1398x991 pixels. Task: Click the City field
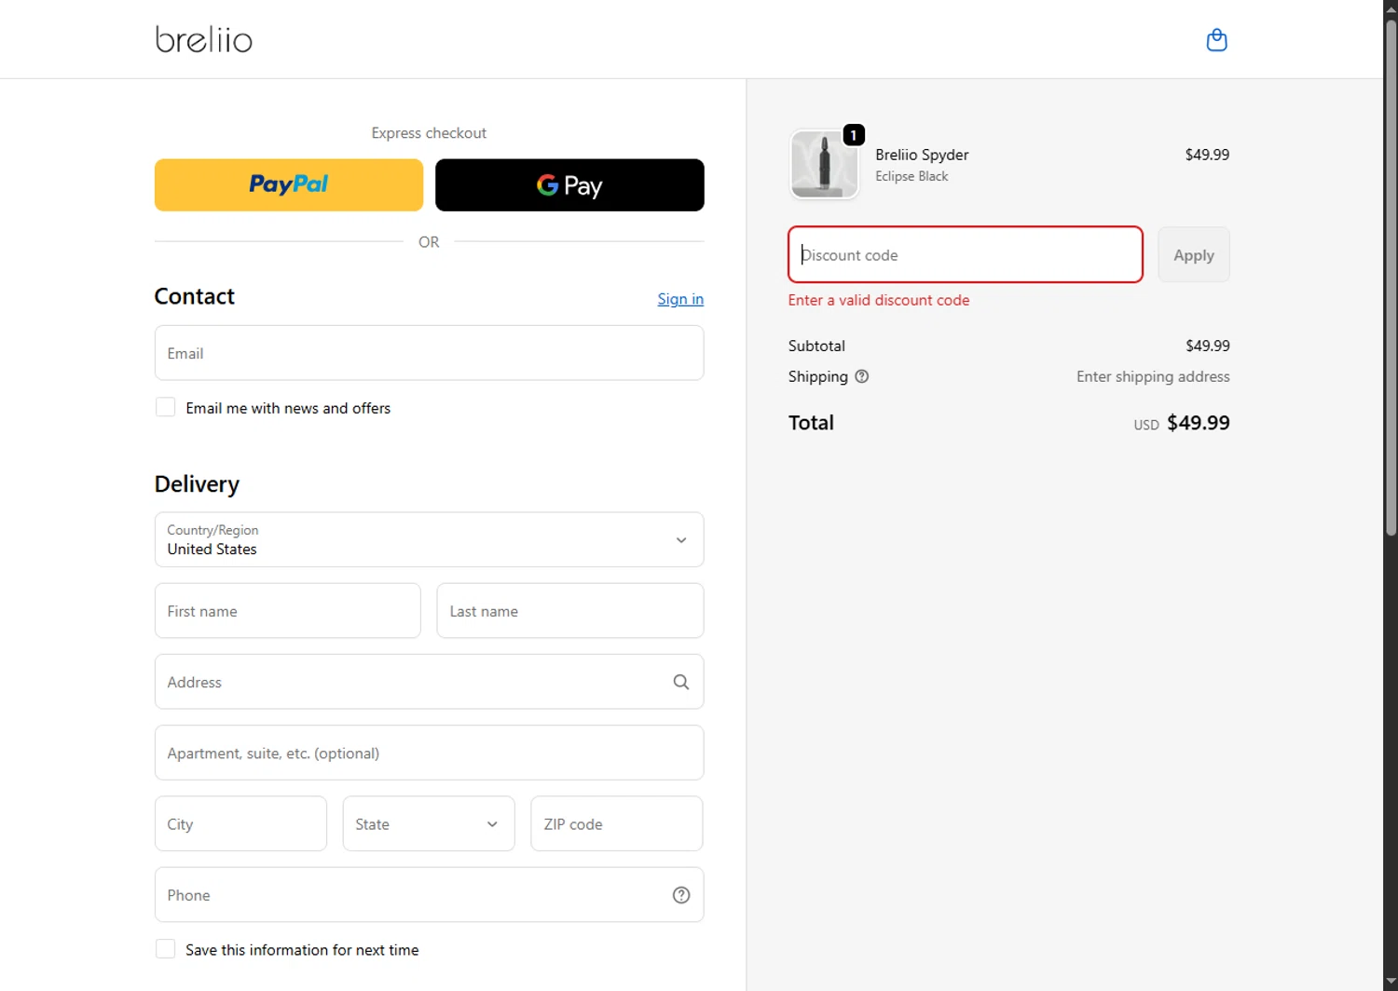pyautogui.click(x=240, y=823)
